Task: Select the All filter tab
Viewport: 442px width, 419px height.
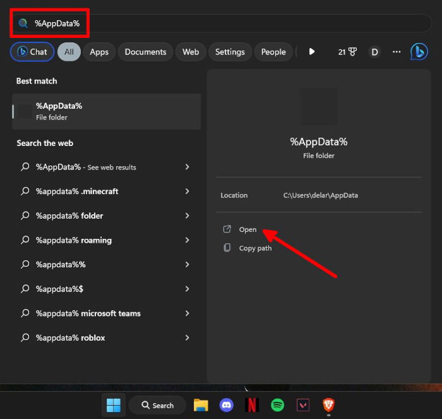Action: pos(69,52)
